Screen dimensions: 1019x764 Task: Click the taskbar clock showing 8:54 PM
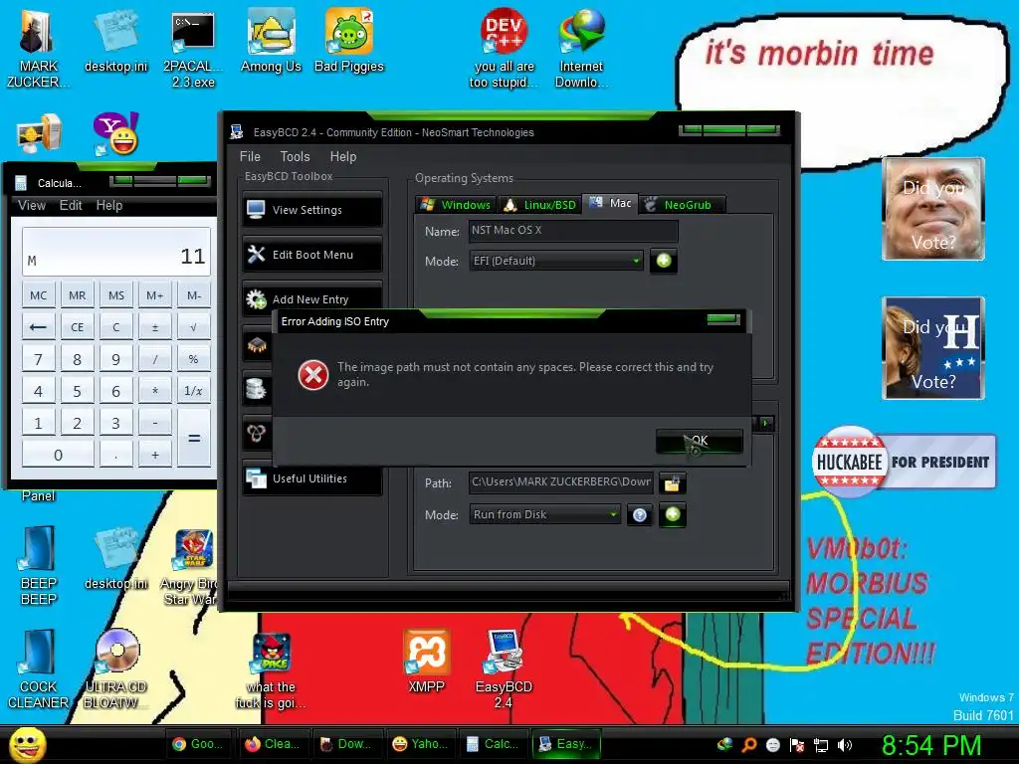point(931,745)
